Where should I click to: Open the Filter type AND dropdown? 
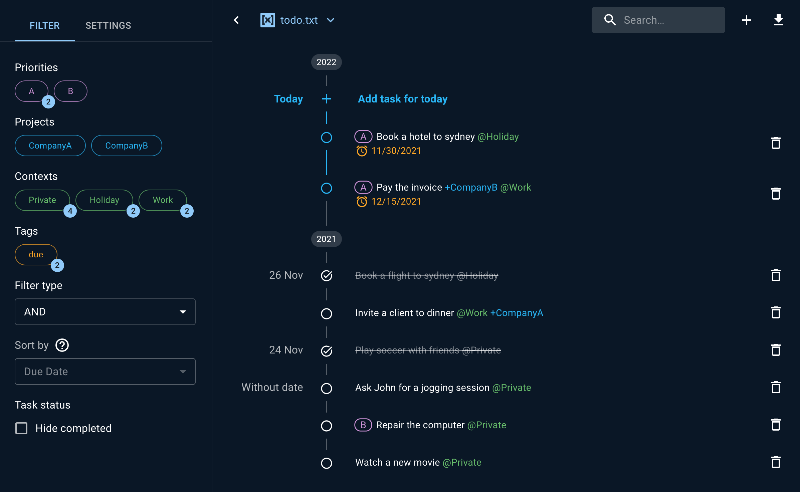[105, 312]
